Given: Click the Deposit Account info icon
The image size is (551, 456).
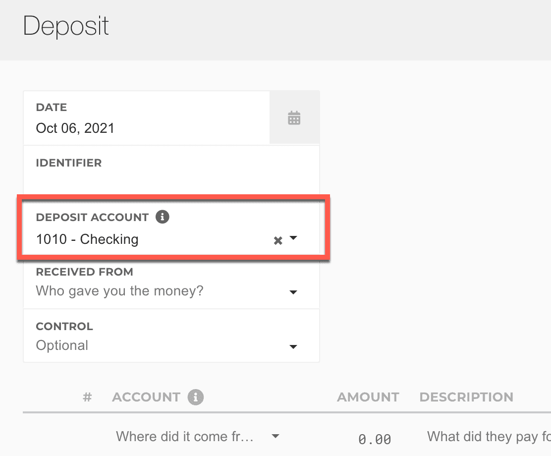Looking at the screenshot, I should point(162,217).
